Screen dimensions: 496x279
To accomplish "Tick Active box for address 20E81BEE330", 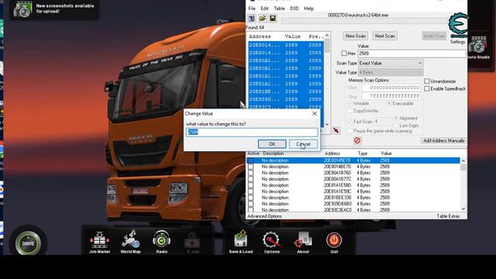I will click(x=251, y=198).
